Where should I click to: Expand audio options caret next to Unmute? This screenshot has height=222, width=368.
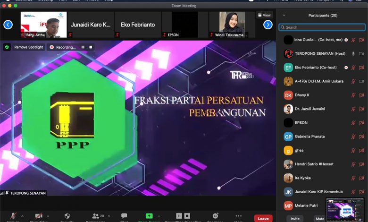[22, 216]
